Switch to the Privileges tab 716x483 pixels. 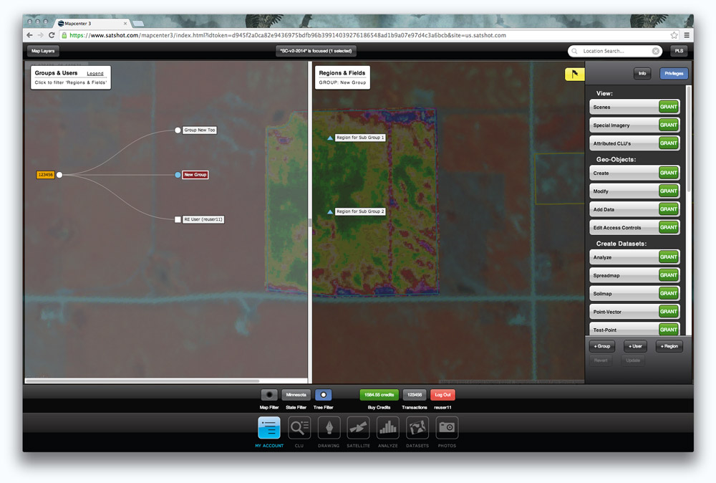674,74
